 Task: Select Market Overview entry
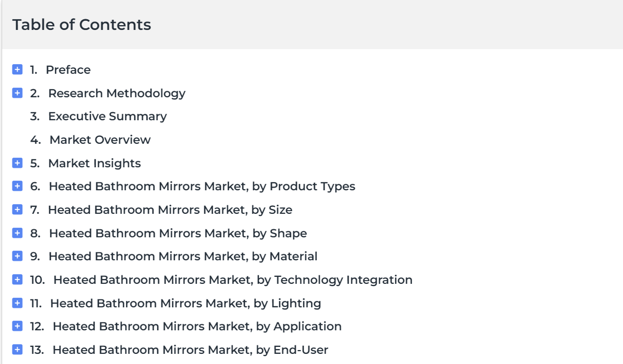pyautogui.click(x=99, y=140)
